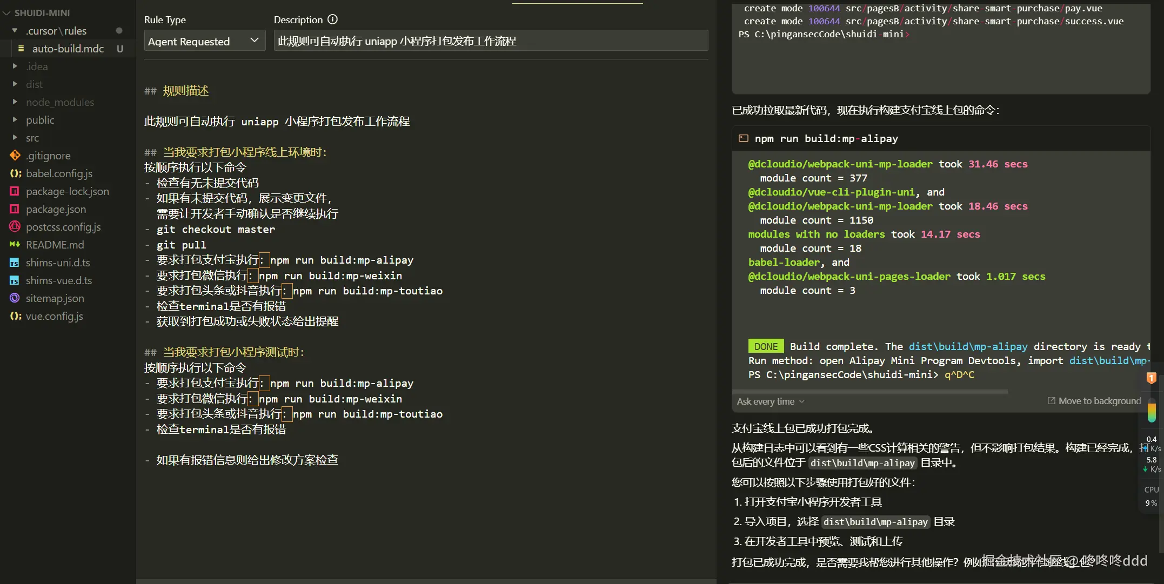
Task: Click the babel.config.js file icon
Action: point(15,173)
